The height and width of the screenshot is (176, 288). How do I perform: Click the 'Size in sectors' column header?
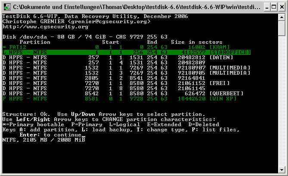coord(197,42)
